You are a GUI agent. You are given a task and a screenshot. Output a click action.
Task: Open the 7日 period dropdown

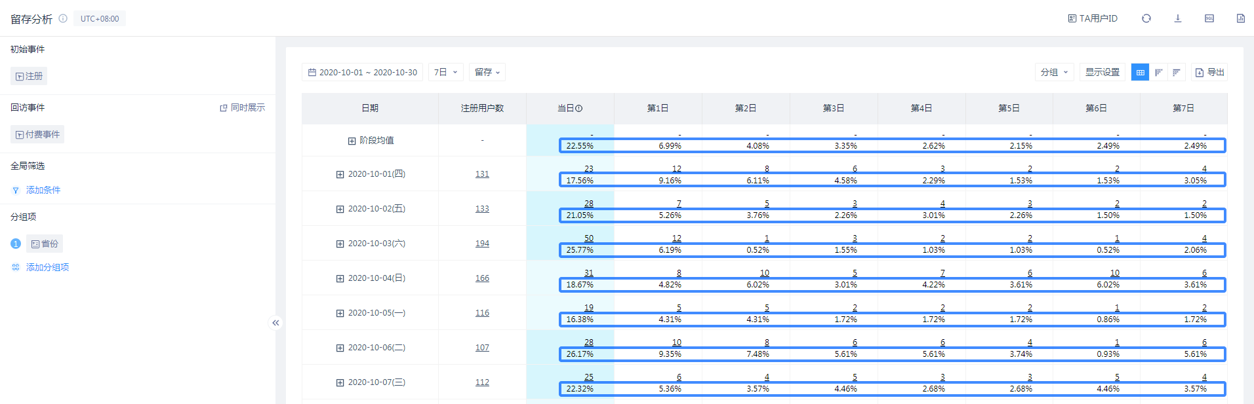[x=446, y=73]
